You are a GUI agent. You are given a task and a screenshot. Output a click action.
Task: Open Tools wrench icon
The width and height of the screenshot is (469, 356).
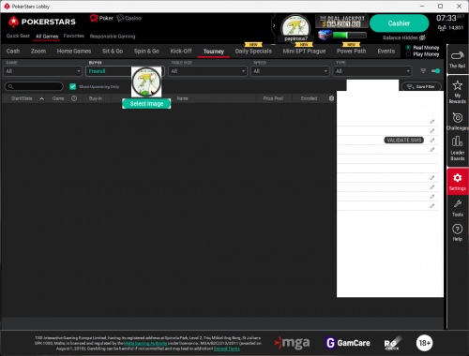pos(458,208)
